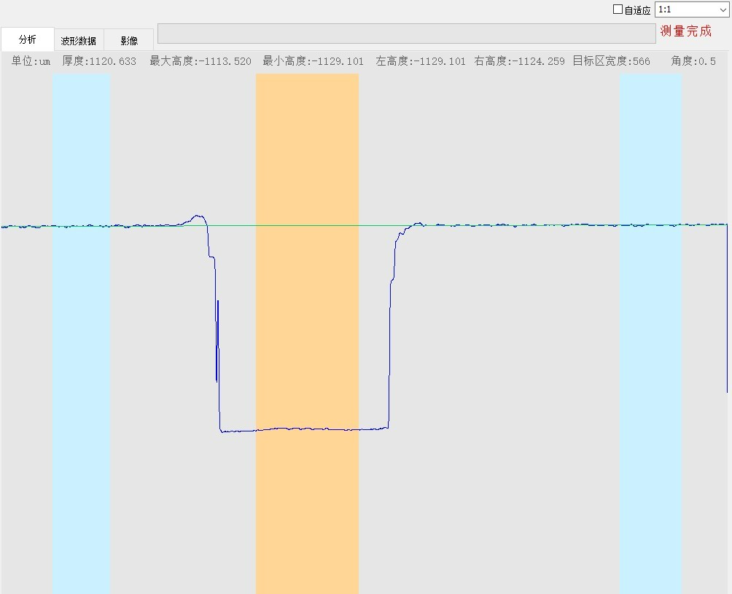
Task: Click the narrow spike on the groove's left wall
Action: pyautogui.click(x=217, y=339)
